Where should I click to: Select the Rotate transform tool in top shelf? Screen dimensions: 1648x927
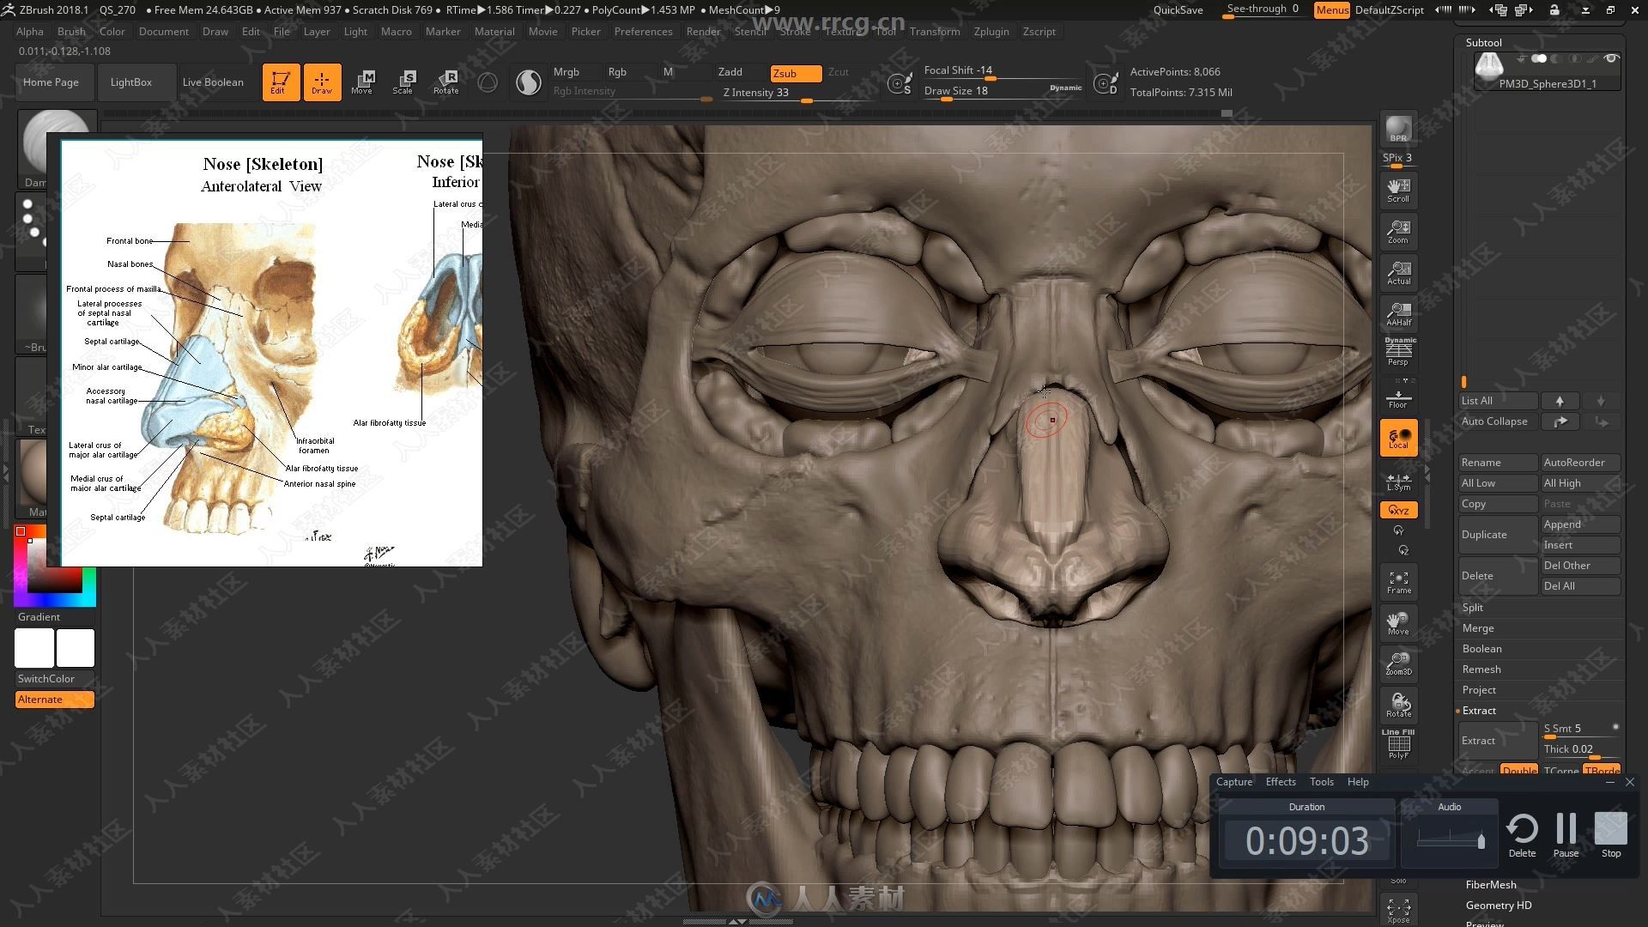pyautogui.click(x=446, y=82)
